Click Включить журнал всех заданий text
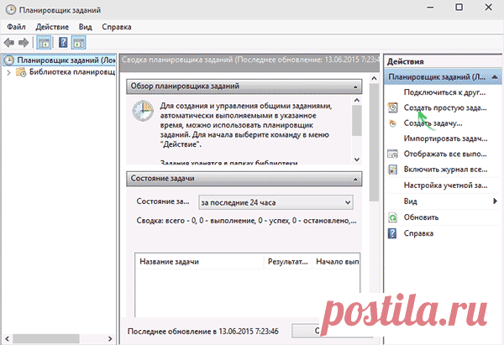Screen dimensions: 504x345 coord(445,170)
